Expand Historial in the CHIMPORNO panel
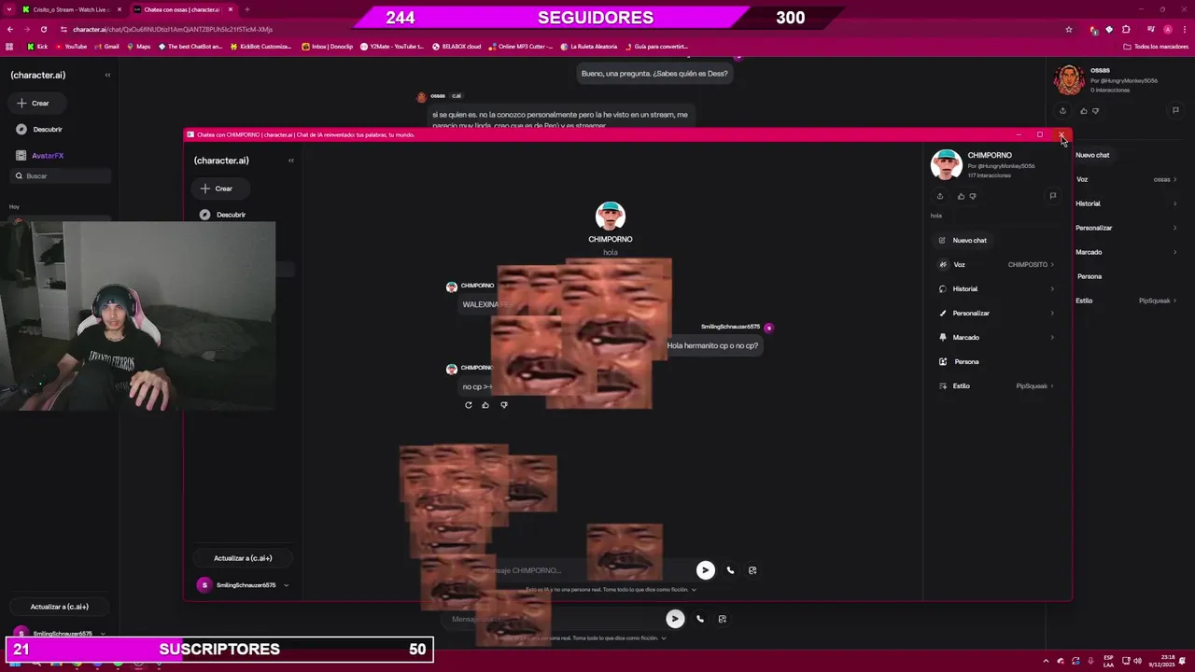Viewport: 1195px width, 672px height. [x=995, y=288]
